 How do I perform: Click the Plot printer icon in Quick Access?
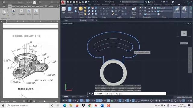(86, 2)
